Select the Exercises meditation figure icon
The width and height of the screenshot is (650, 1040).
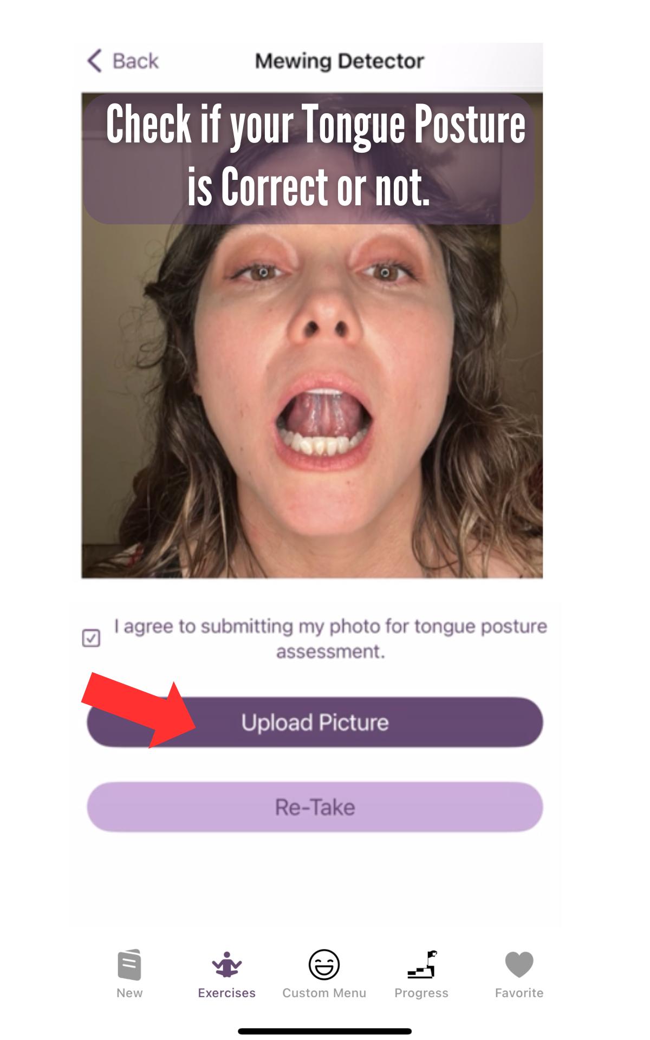point(226,965)
